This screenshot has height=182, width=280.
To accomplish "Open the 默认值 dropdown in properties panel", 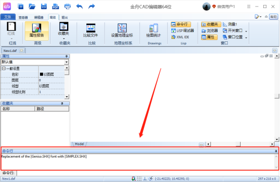I will coord(66,62).
